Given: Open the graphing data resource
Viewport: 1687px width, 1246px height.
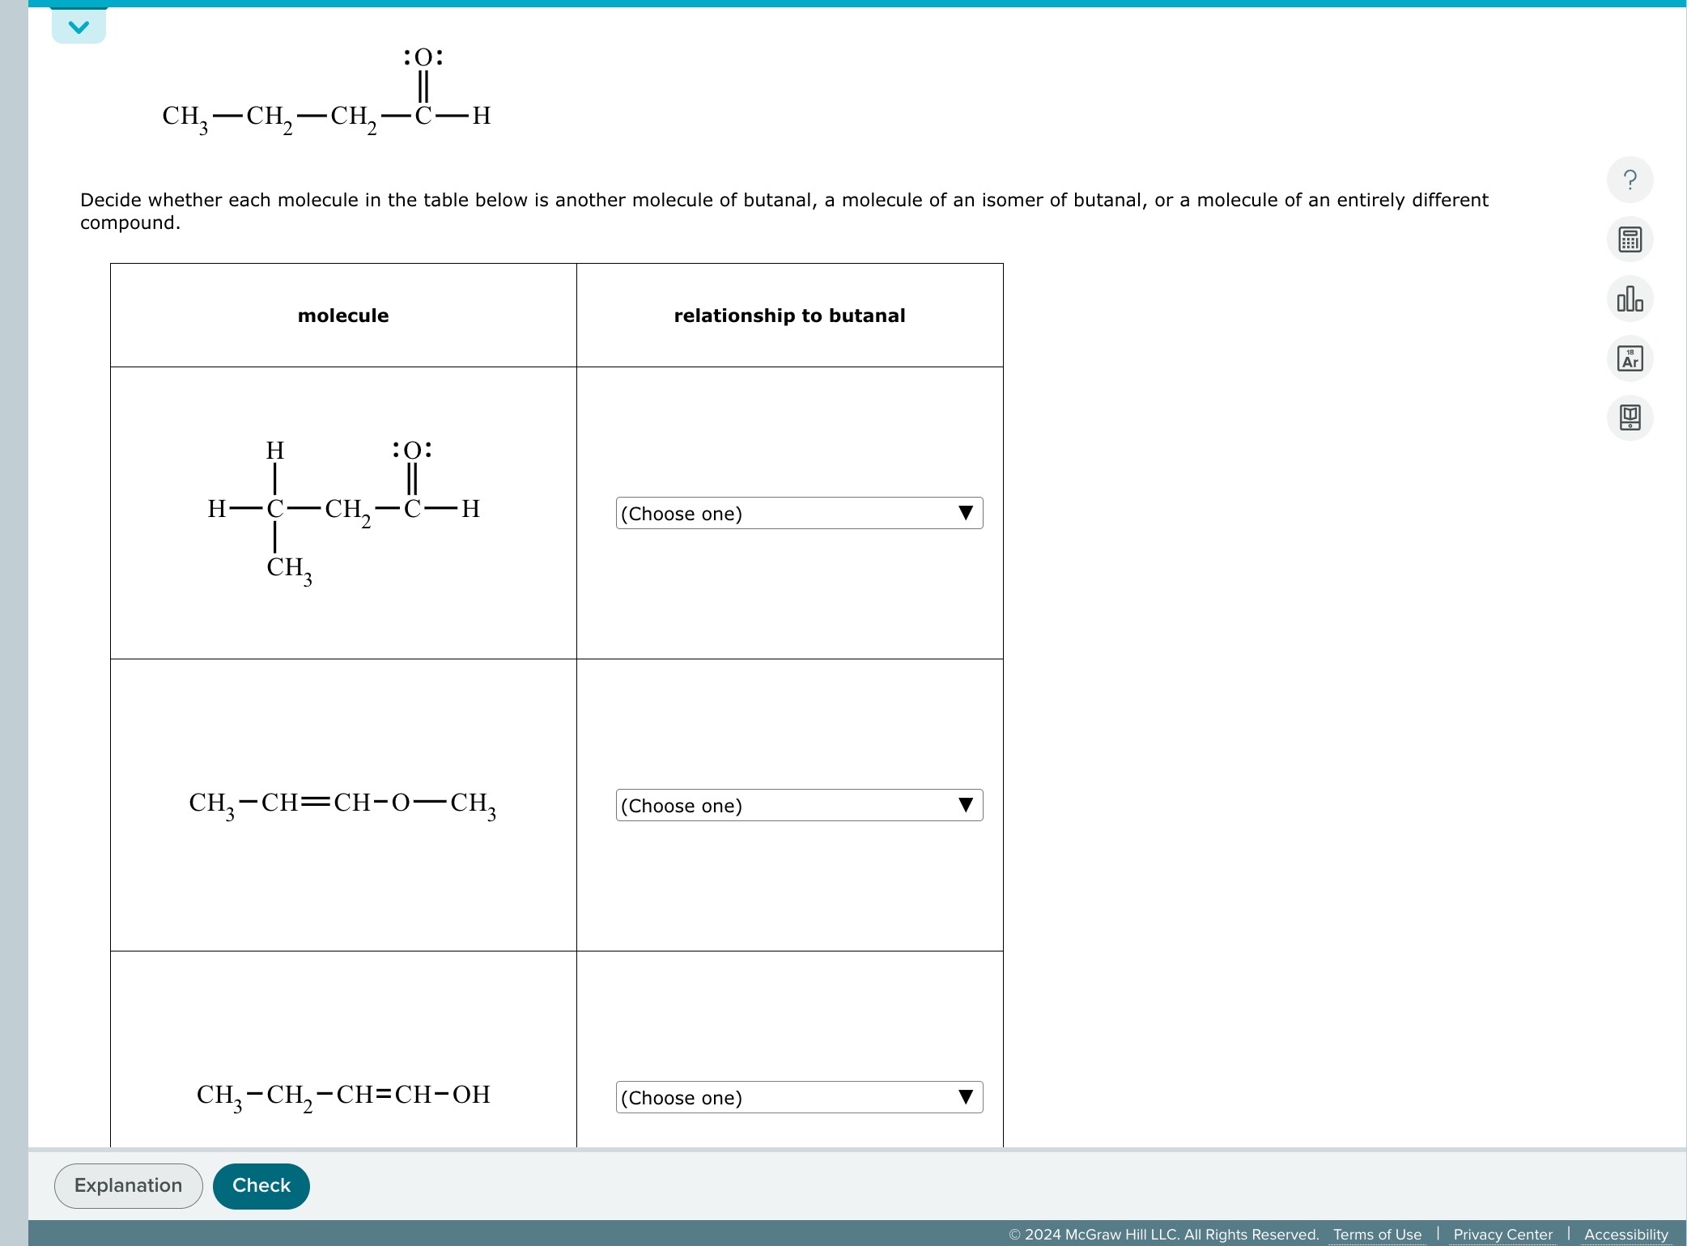Looking at the screenshot, I should click(1629, 299).
